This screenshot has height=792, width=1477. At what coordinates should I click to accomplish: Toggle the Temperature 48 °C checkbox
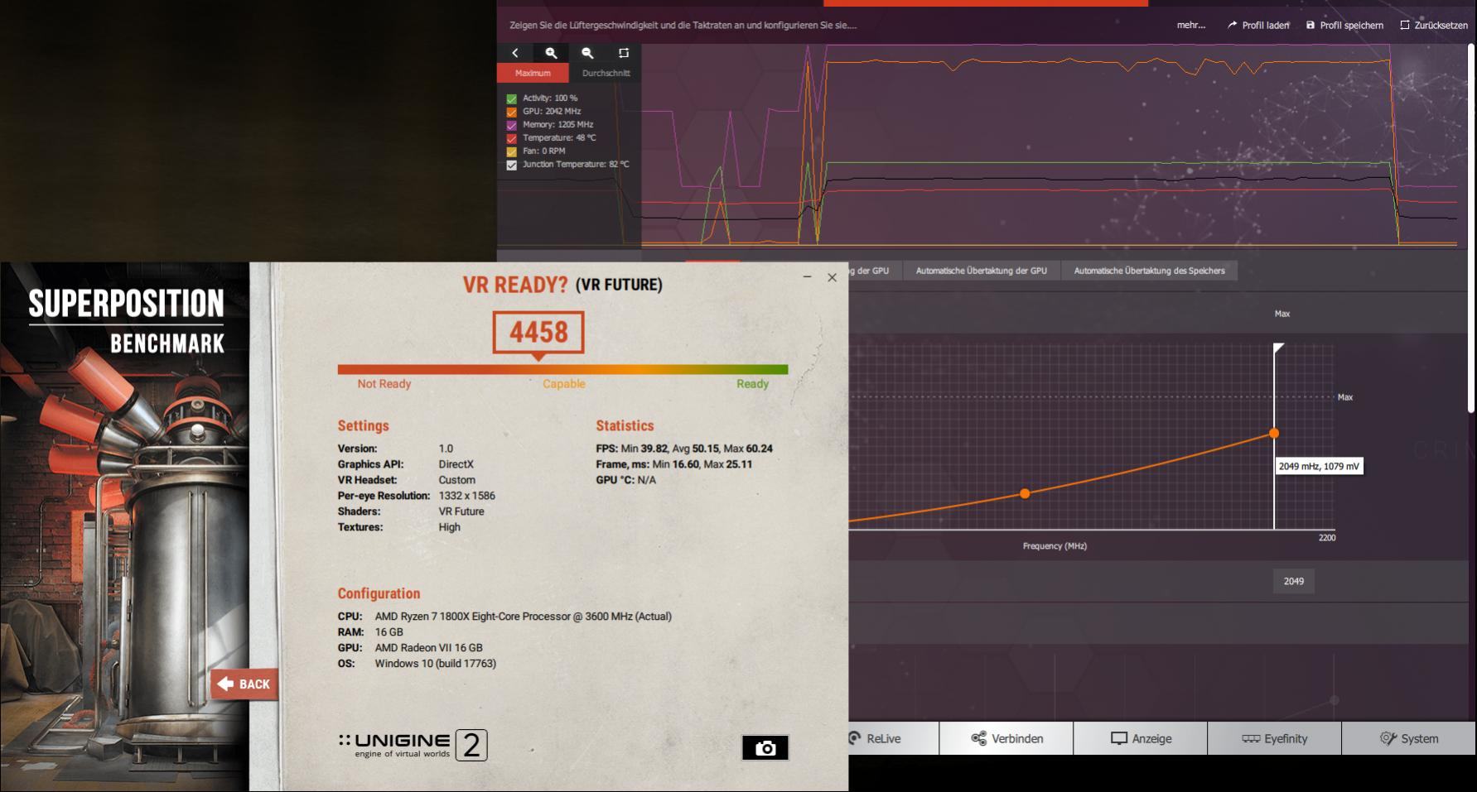pyautogui.click(x=511, y=138)
